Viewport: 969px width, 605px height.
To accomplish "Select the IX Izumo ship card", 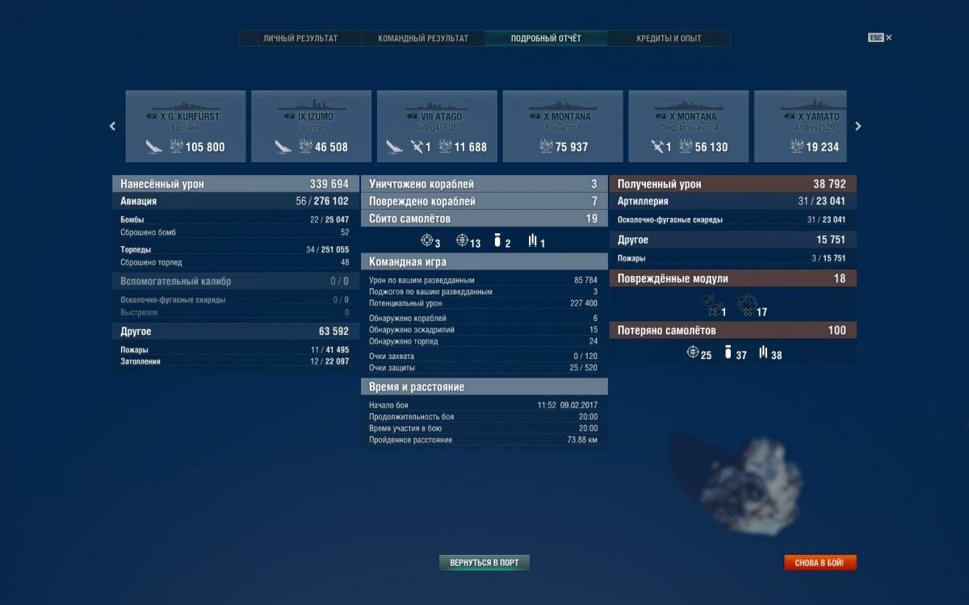I will tap(311, 126).
